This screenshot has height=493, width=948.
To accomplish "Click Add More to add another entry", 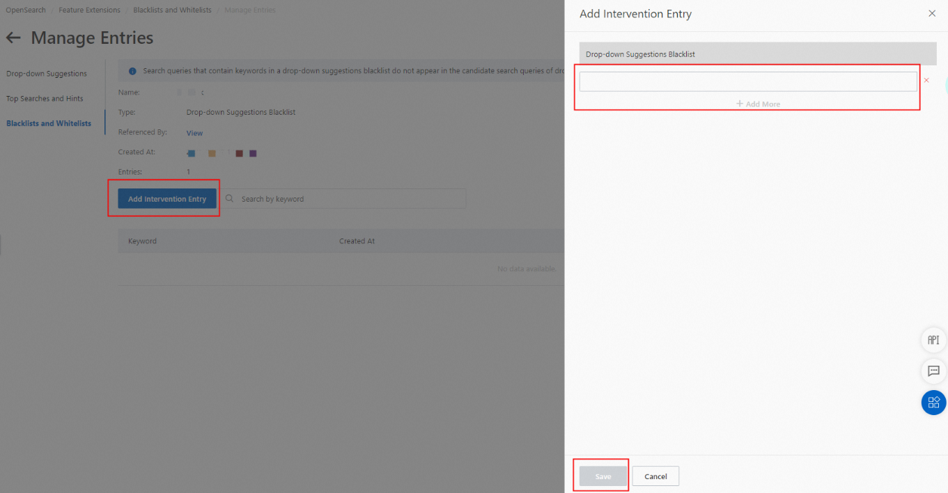I will point(758,104).
